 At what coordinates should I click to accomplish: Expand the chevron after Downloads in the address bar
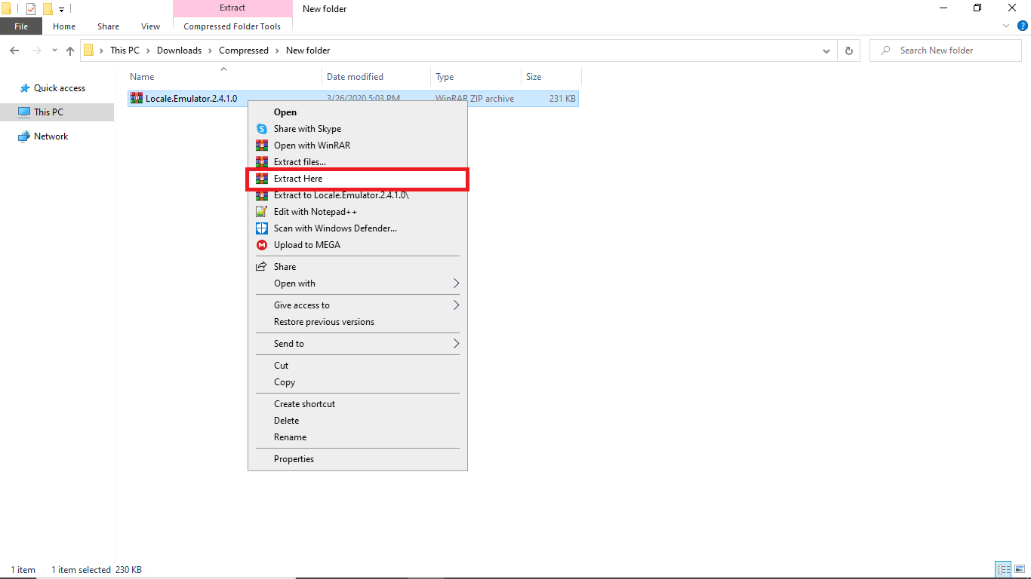pos(211,51)
